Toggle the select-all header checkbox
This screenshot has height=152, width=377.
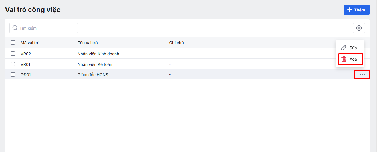coord(13,43)
